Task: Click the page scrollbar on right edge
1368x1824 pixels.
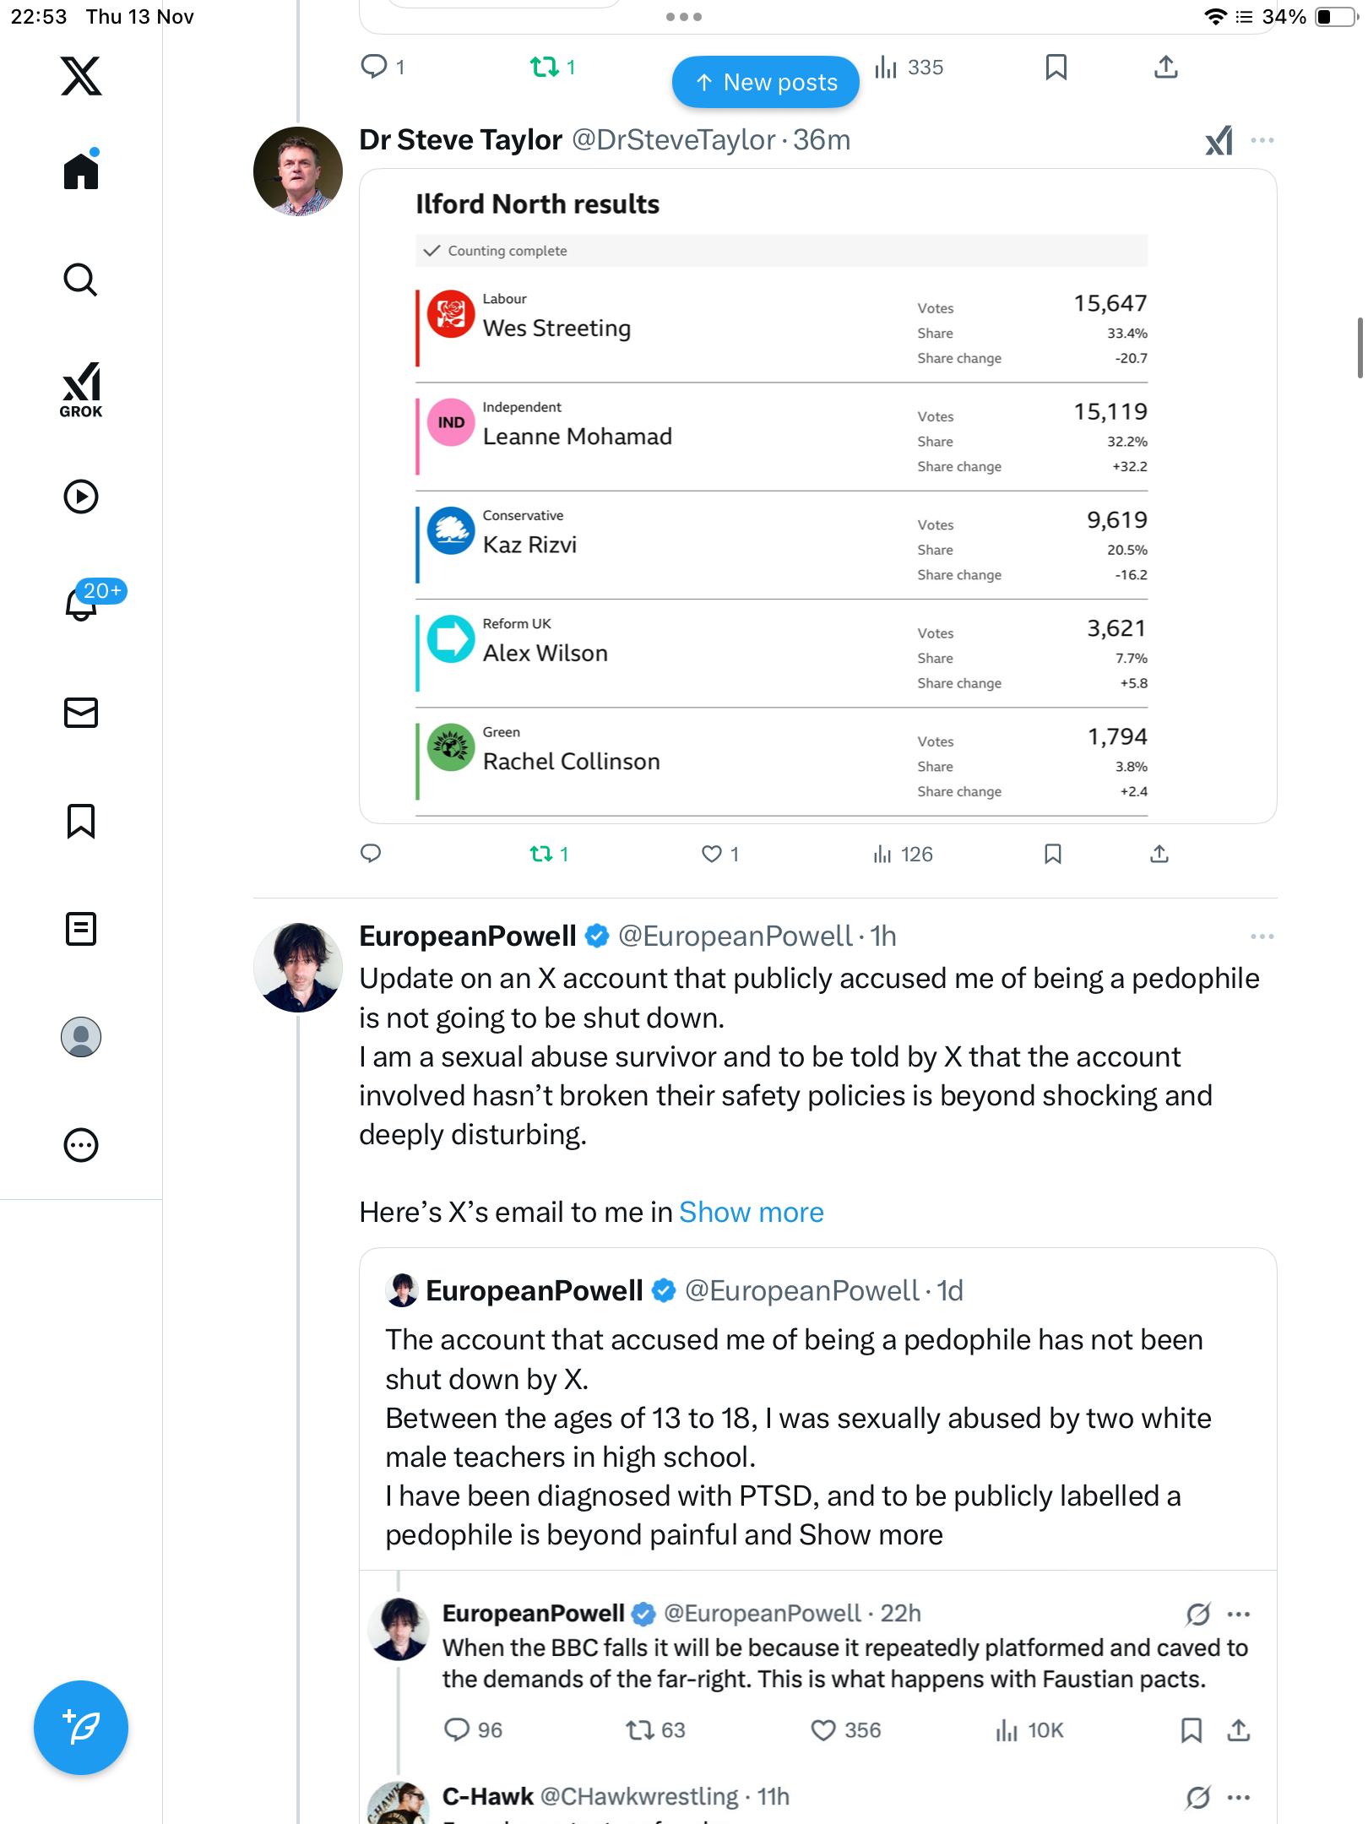Action: click(x=1360, y=347)
